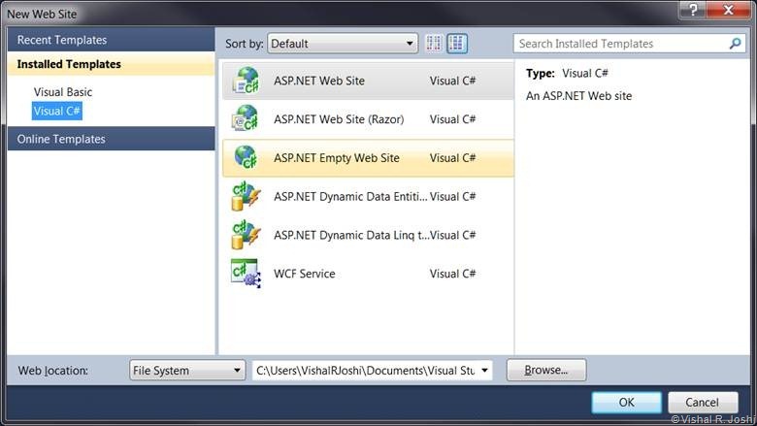Click the Dynamic Data Entities template icon
757x426 pixels.
pyautogui.click(x=245, y=196)
